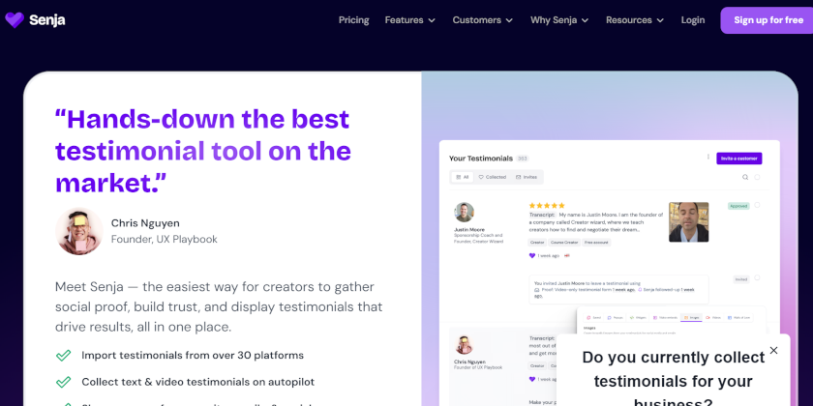This screenshot has height=406, width=813.
Task: Click the search magnifier in Your Testimonials
Action: pos(745,177)
